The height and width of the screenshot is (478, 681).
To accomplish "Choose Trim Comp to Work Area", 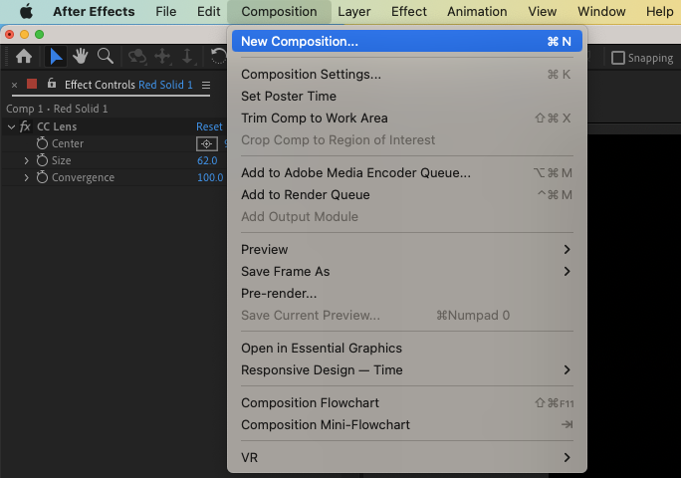I will (x=407, y=119).
